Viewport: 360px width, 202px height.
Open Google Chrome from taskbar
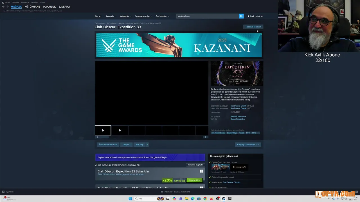point(205,199)
